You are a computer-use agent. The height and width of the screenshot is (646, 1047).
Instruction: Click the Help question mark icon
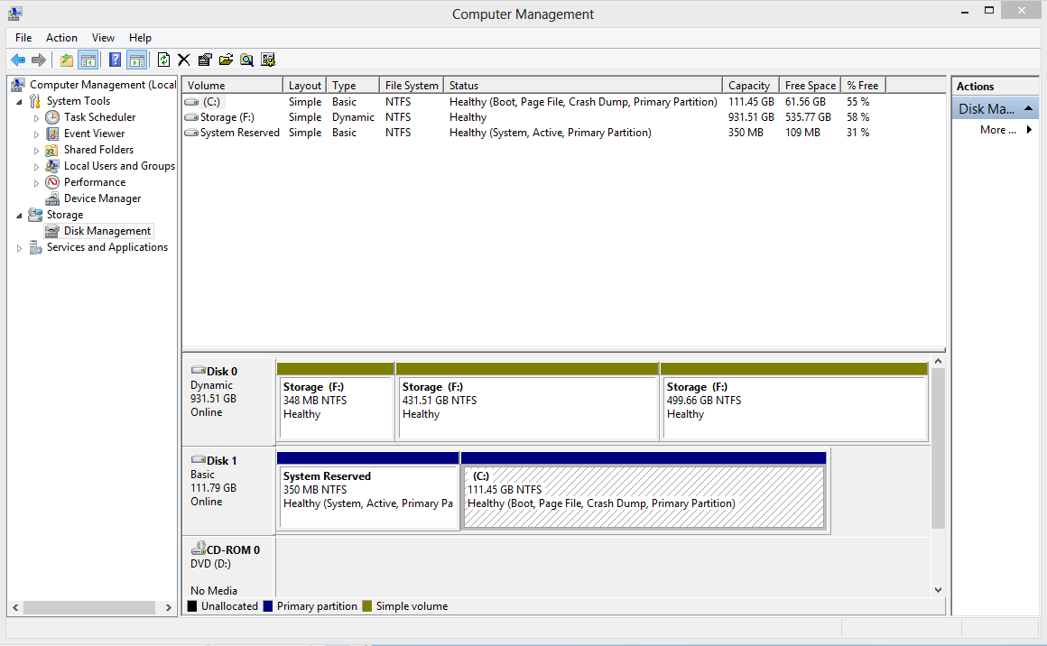pos(114,60)
